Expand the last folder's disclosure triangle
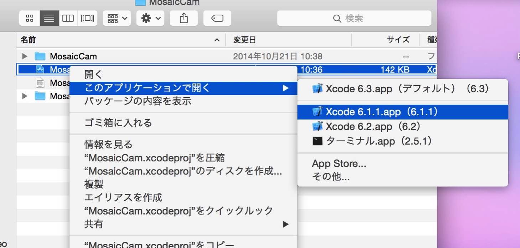The height and width of the screenshot is (248, 520). click(25, 96)
